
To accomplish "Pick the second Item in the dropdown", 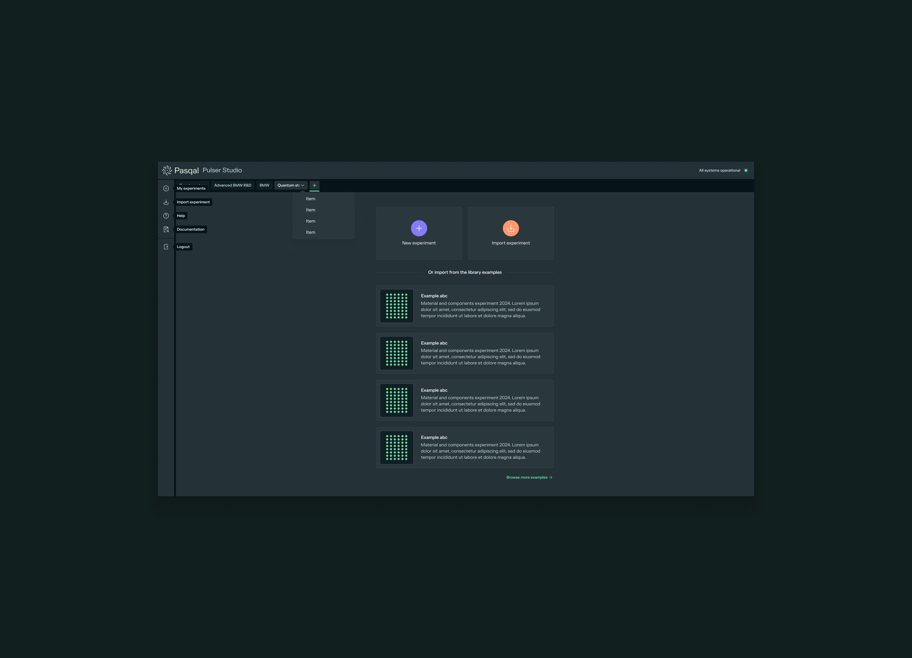I will point(310,210).
